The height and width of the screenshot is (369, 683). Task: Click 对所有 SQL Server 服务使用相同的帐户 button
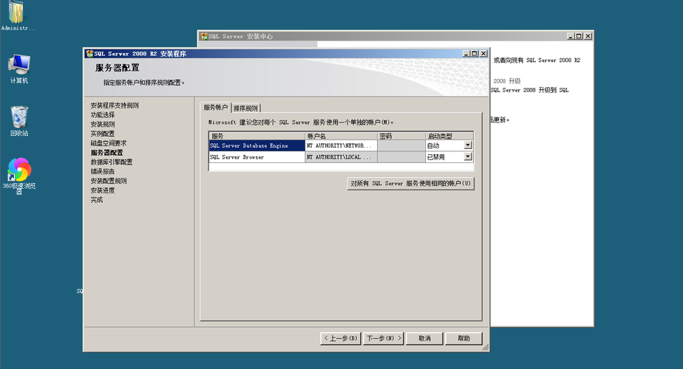click(410, 184)
